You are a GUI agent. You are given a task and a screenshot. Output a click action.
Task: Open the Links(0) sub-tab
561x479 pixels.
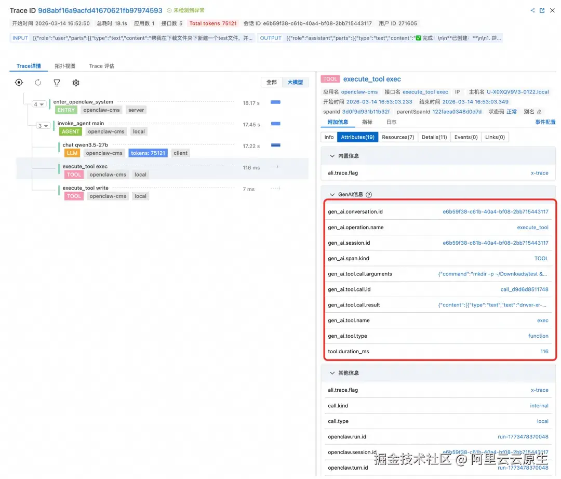495,137
